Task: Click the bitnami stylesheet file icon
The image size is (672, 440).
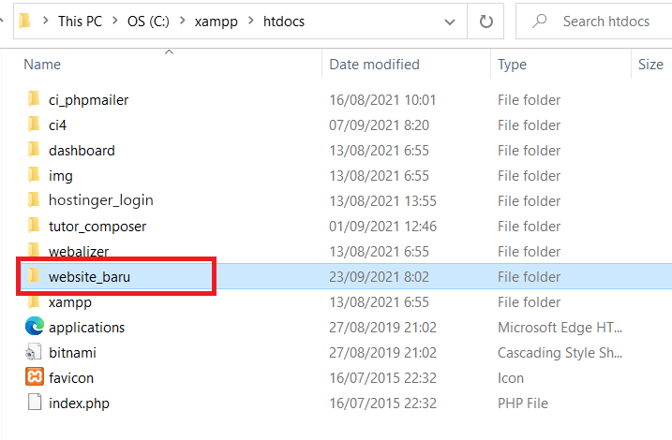Action: [x=34, y=353]
